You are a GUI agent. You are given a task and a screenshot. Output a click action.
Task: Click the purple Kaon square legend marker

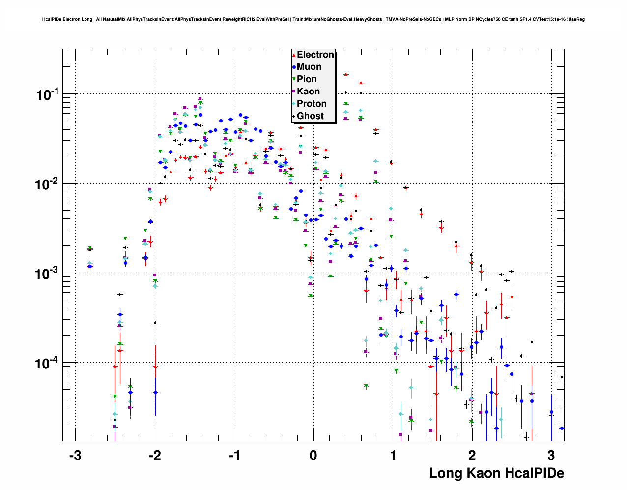[294, 92]
